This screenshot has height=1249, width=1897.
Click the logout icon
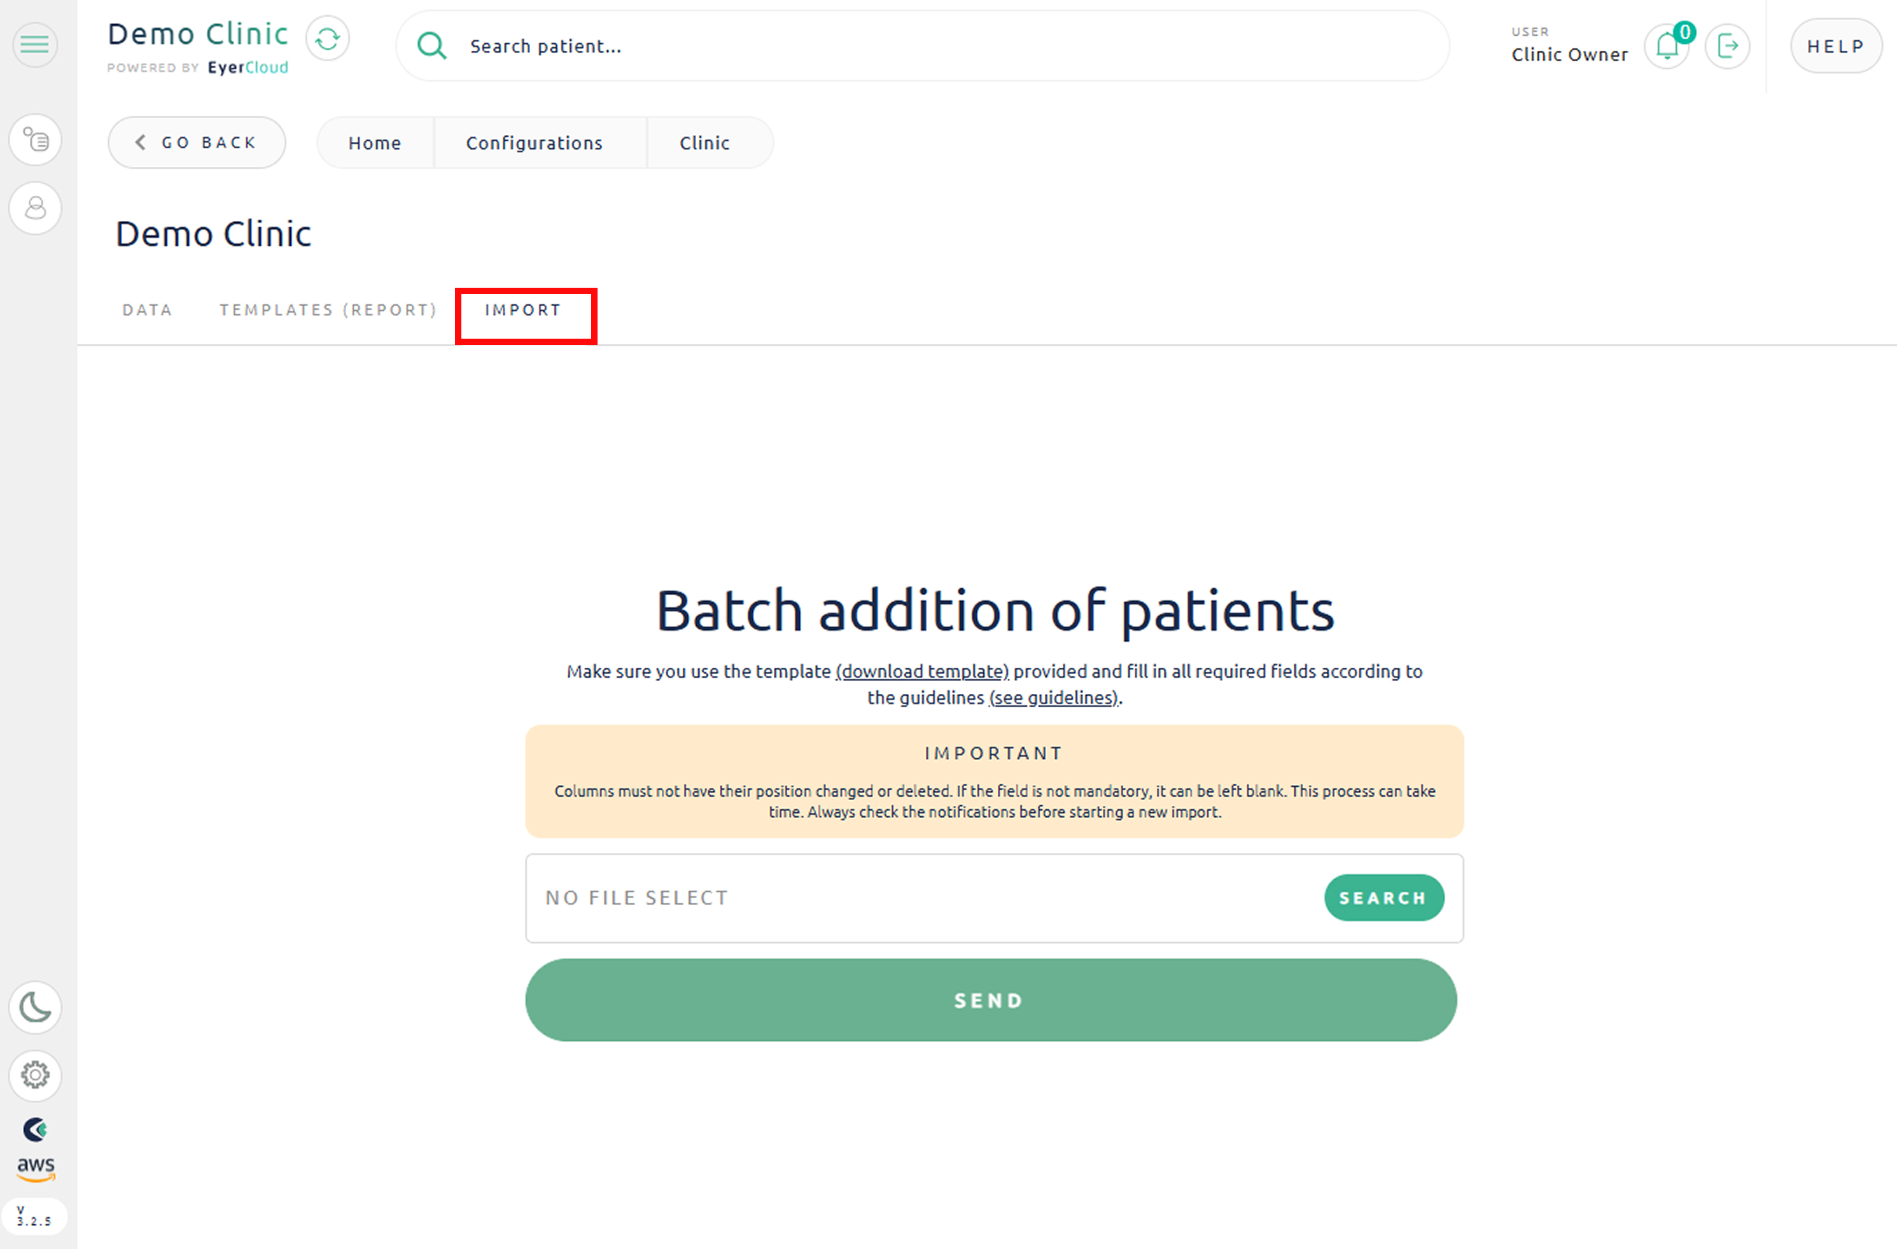1727,46
